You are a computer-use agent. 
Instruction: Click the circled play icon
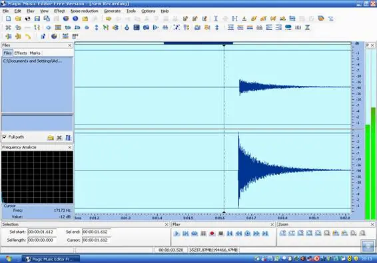(x=247, y=233)
